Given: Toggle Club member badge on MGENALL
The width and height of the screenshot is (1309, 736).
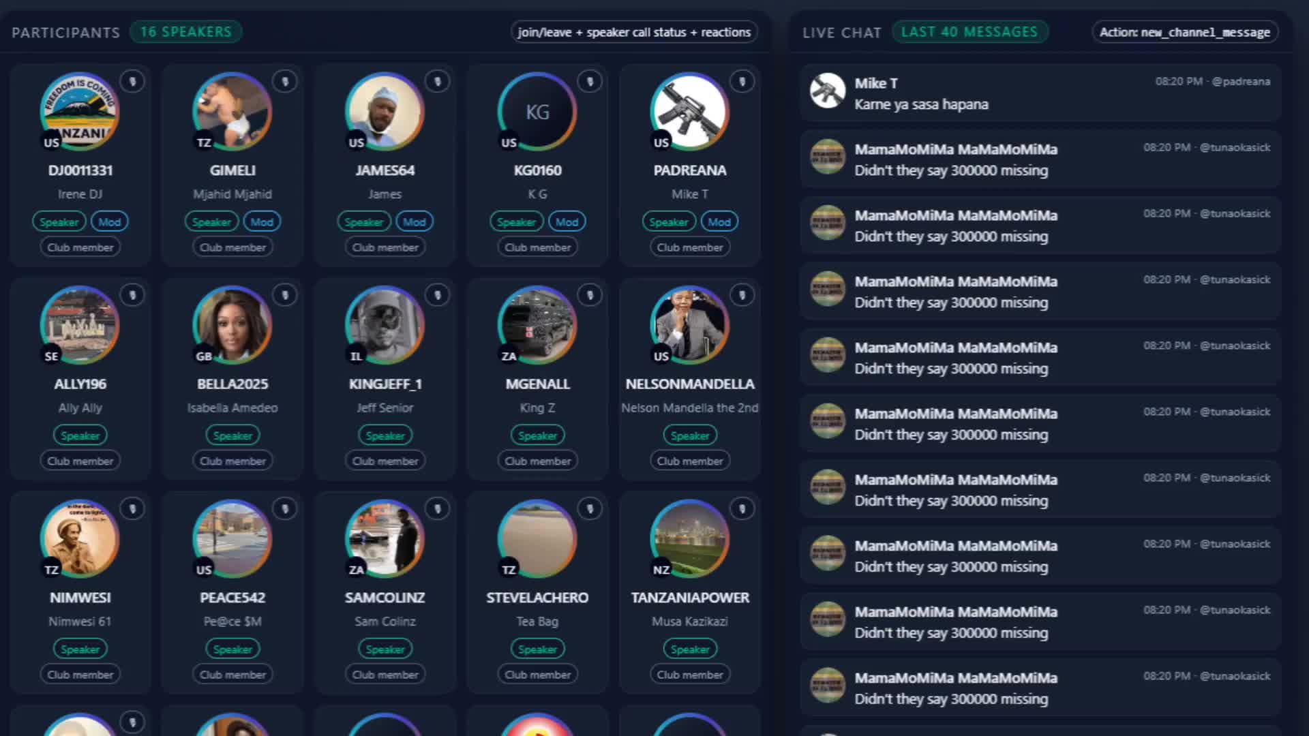Looking at the screenshot, I should (x=537, y=461).
